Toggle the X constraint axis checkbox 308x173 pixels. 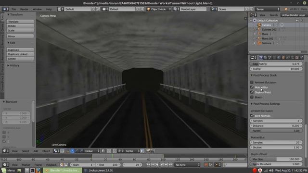coord(4,133)
